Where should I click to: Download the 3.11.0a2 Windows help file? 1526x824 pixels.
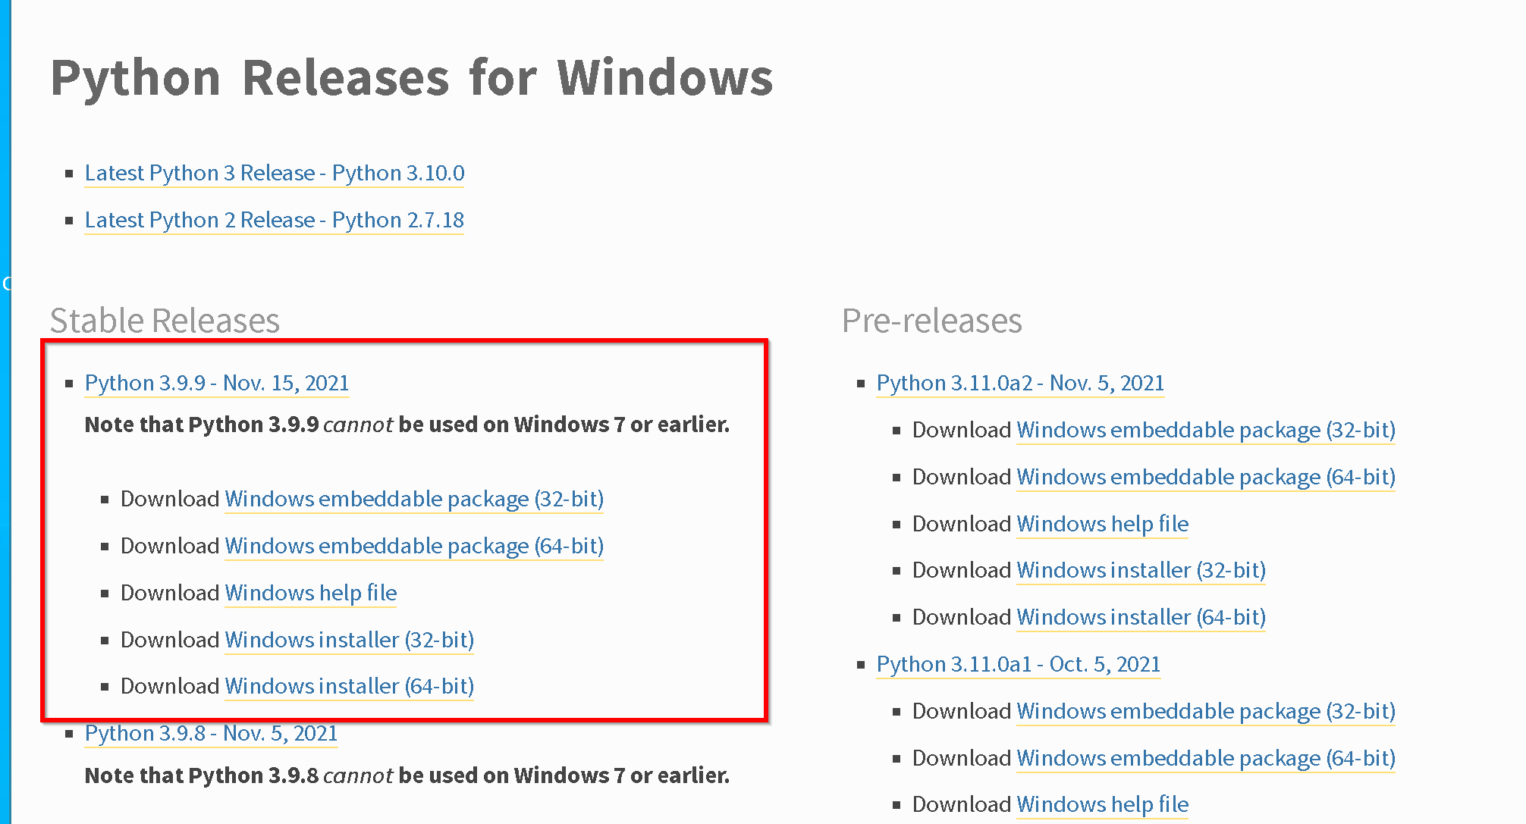point(1103,524)
